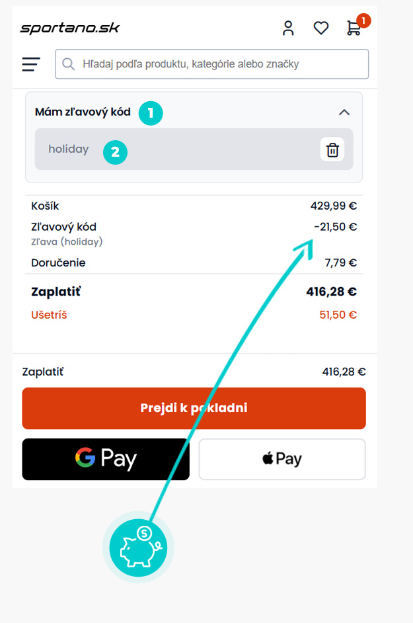
Task: Open the hamburger menu
Action: tap(31, 64)
